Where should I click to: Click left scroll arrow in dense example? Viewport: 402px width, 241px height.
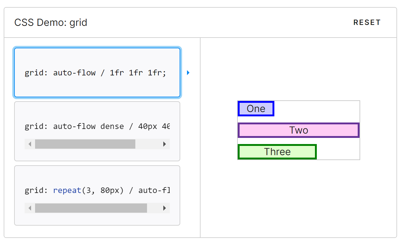30,144
